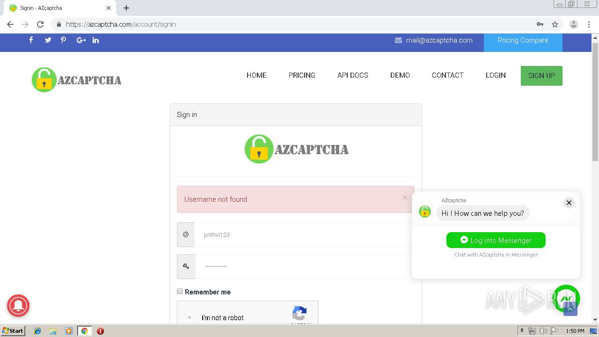This screenshot has width=599, height=337.
Task: Open file explorer from taskbar
Action: tap(53, 331)
